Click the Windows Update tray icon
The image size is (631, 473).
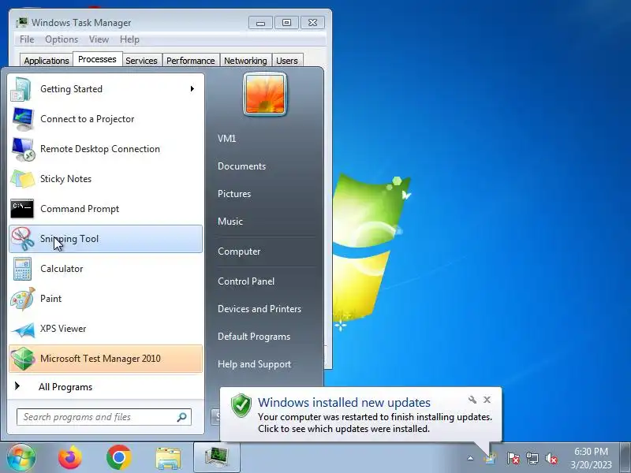(490, 459)
